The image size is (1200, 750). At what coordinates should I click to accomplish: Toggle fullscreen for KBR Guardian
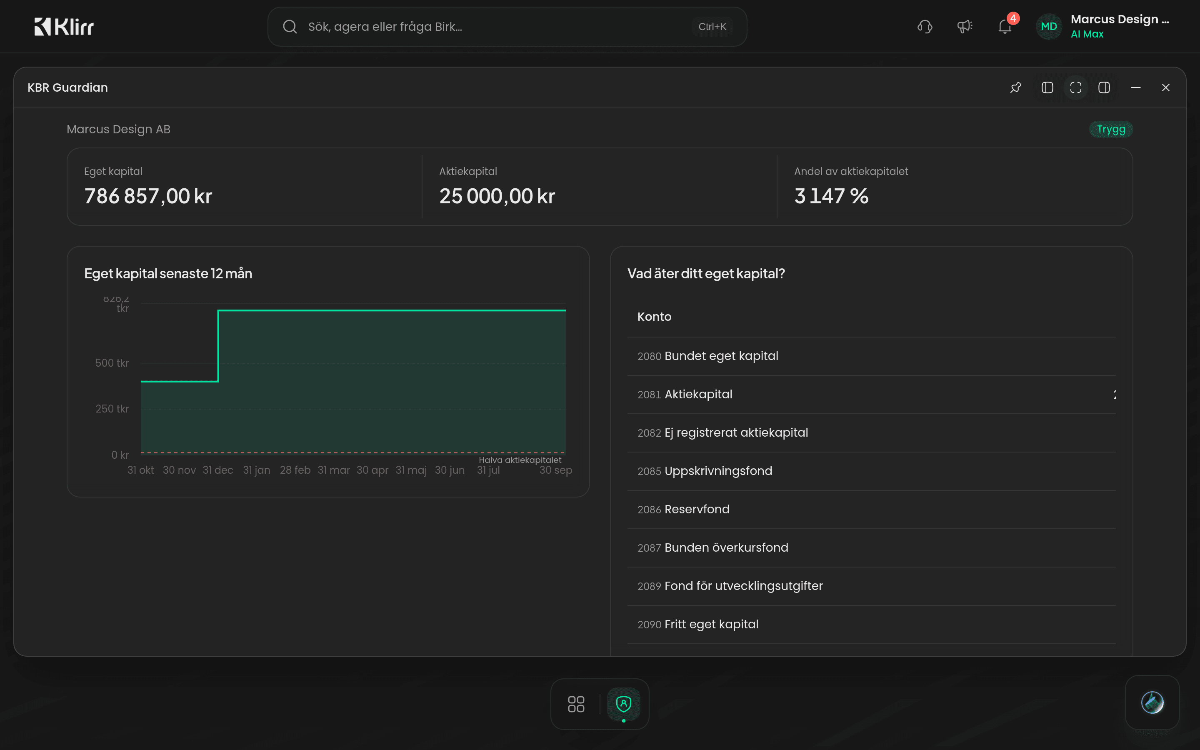point(1075,88)
